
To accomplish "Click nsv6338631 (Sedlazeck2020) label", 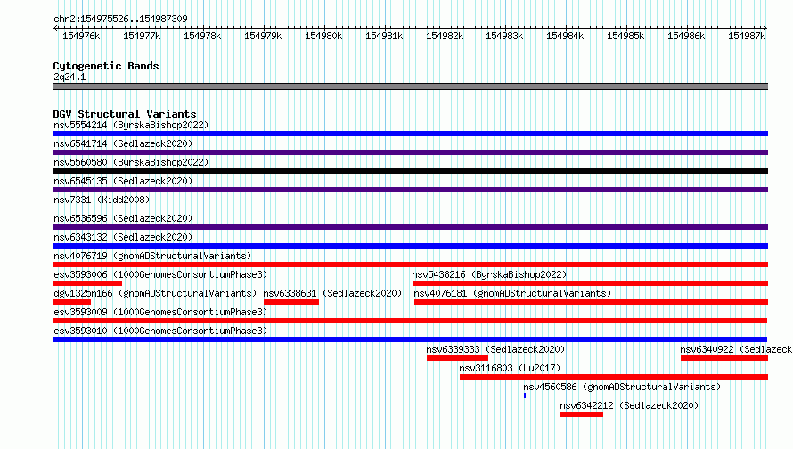I will 332,293.
